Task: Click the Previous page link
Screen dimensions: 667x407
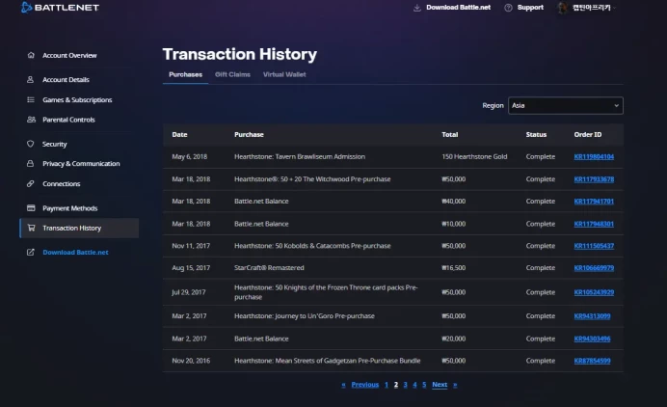Action: (365, 385)
